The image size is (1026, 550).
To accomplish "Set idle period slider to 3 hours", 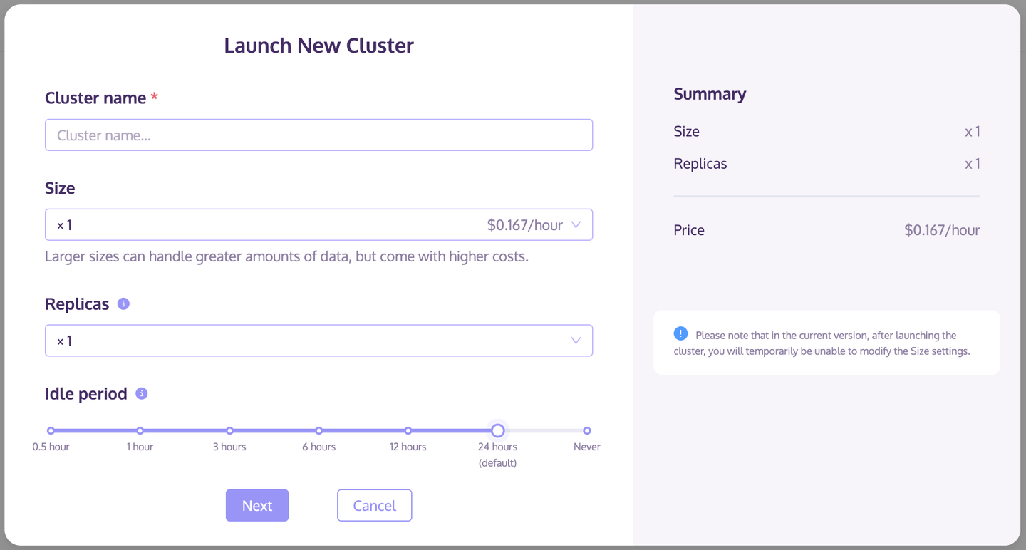I will tap(229, 430).
